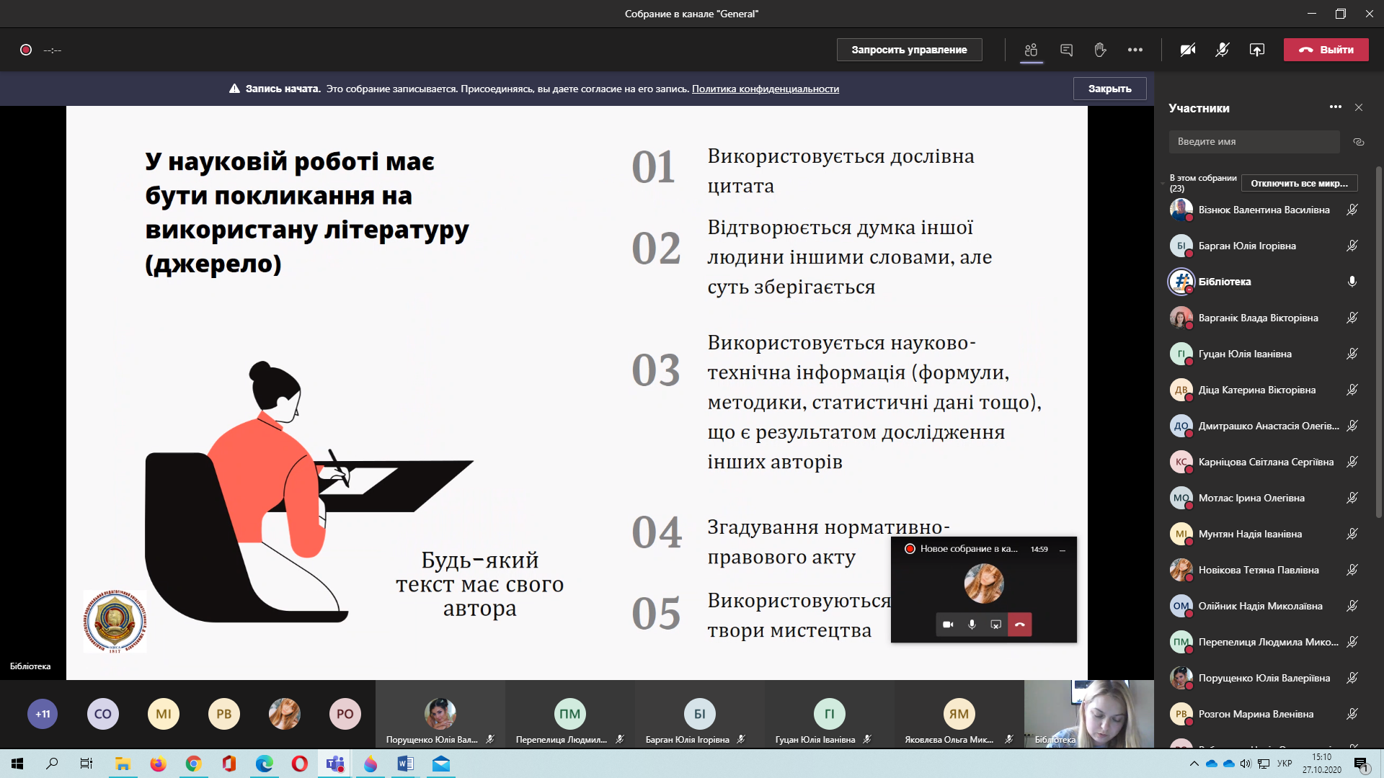
Task: Open more actions menu in toolbar
Action: (1135, 50)
